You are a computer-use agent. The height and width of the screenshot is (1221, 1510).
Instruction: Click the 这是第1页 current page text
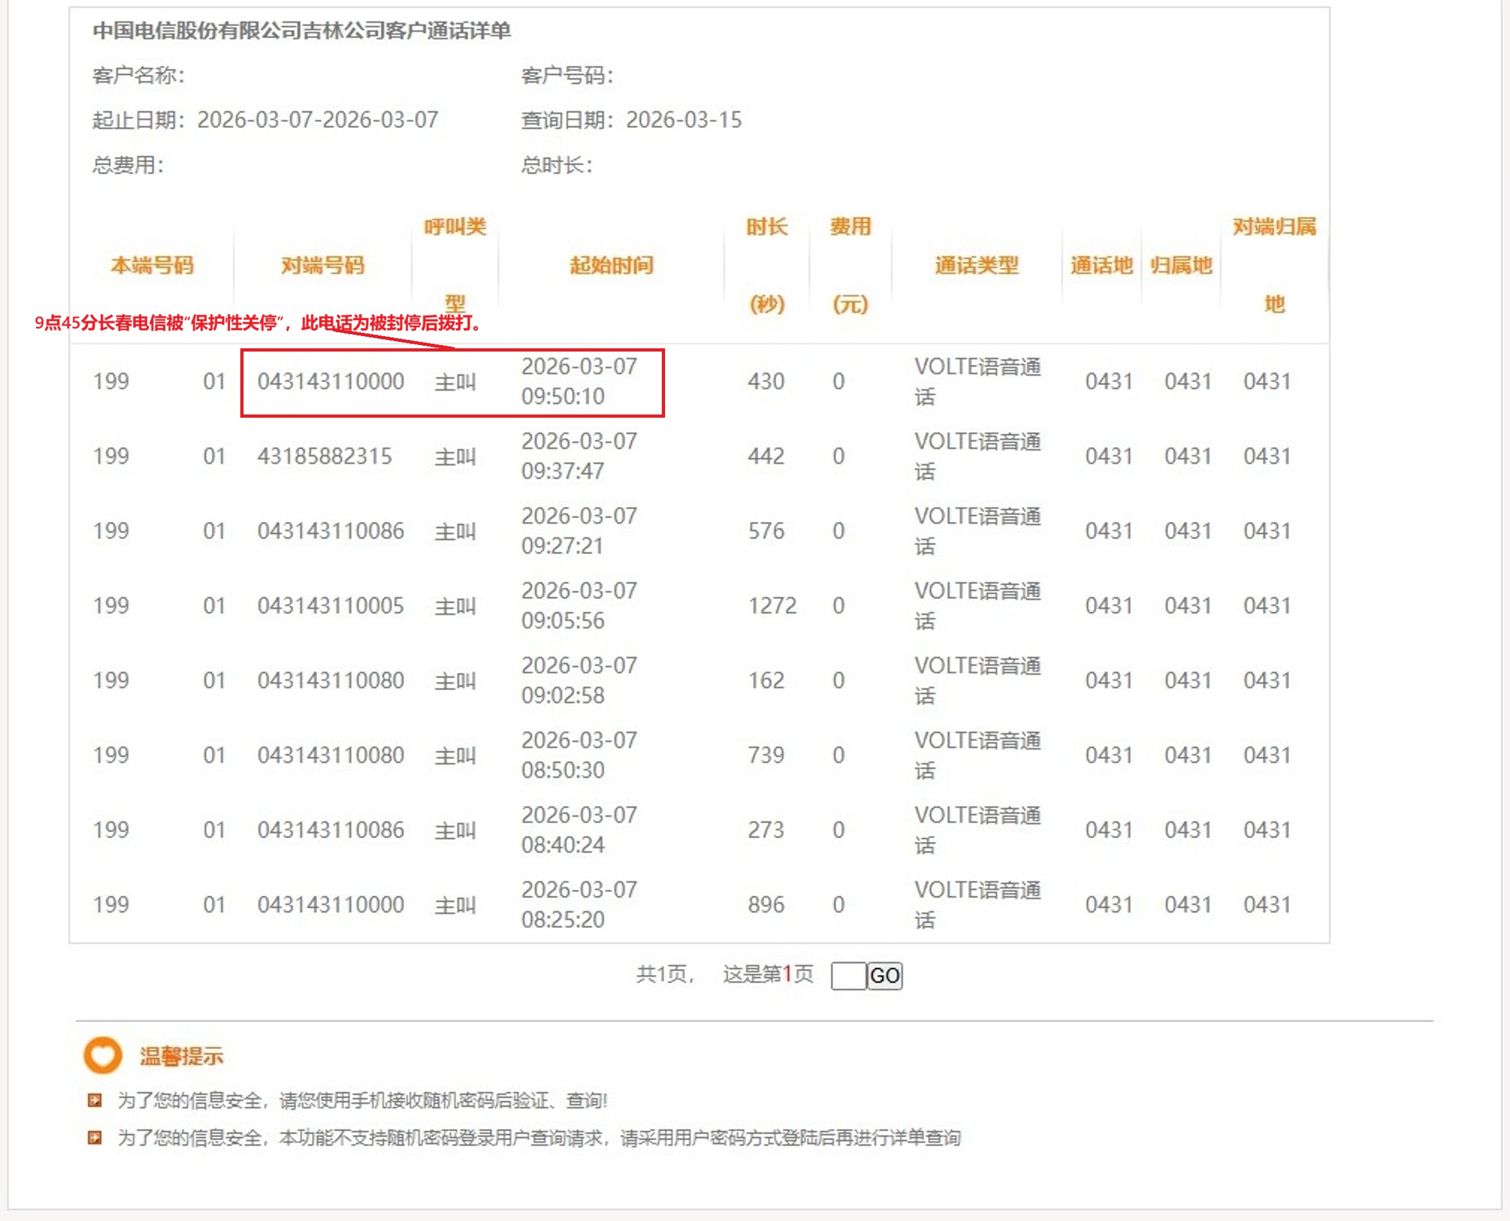pos(768,974)
